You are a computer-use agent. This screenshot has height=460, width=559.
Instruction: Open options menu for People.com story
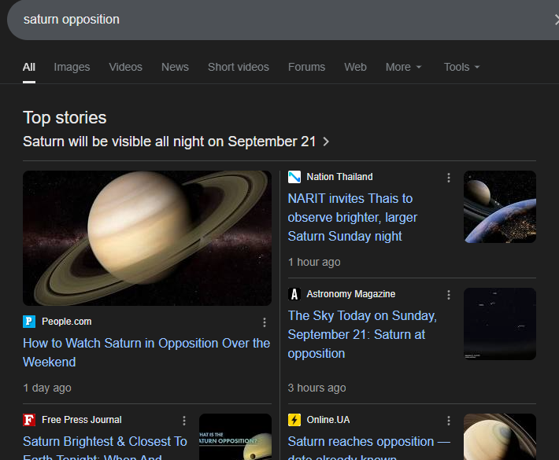click(x=265, y=322)
